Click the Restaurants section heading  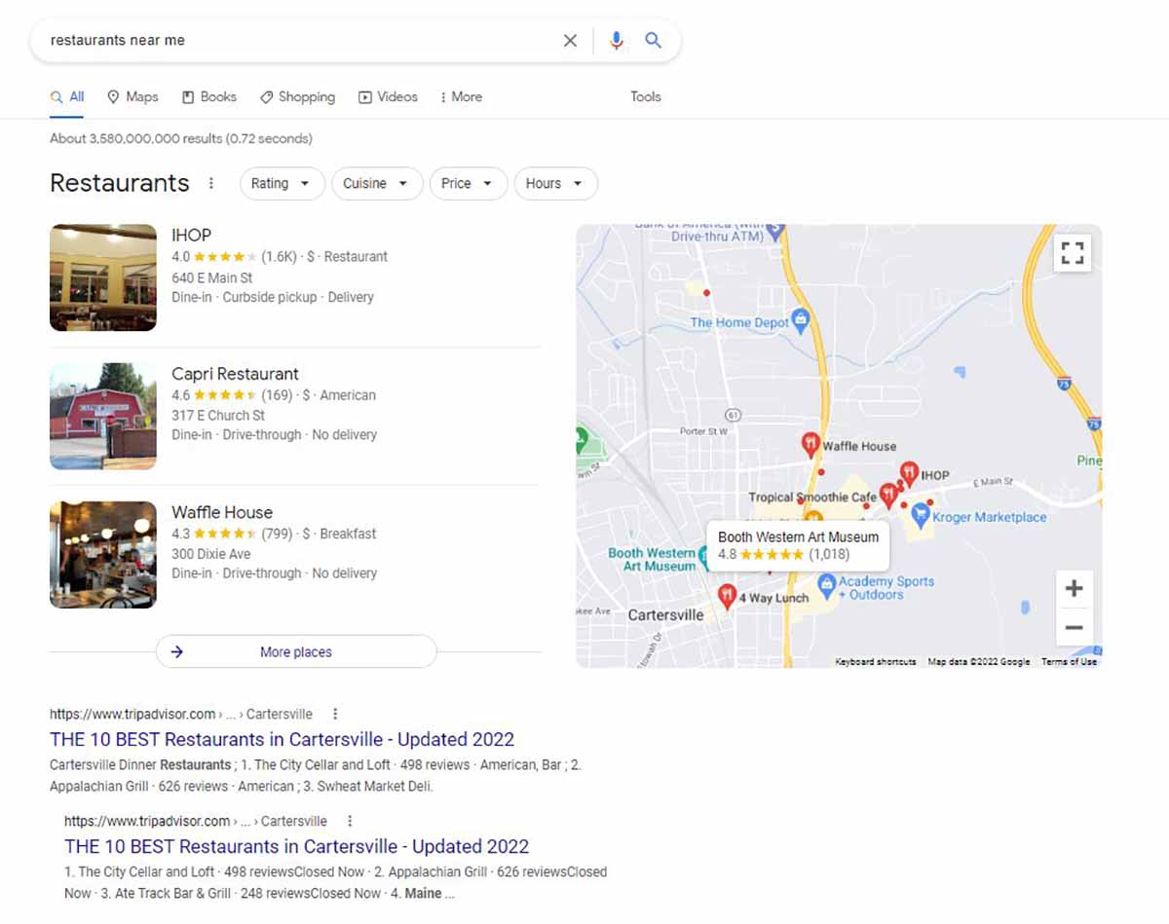[120, 183]
